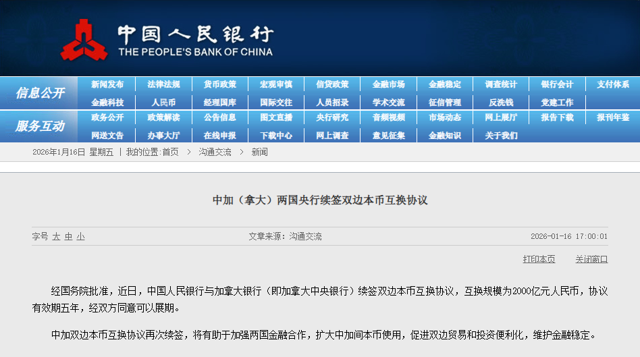640x357 pixels.
Task: Select the 新闻 breadcrumb item
Action: tap(260, 153)
